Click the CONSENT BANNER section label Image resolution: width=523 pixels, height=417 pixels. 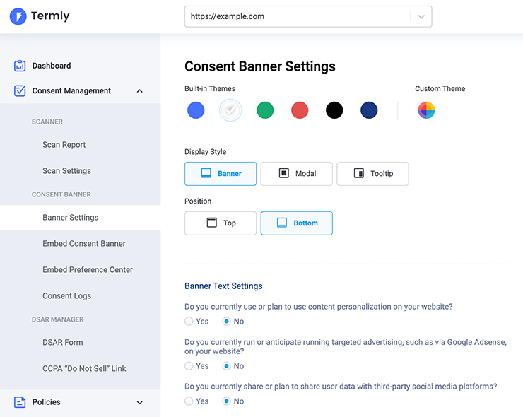61,194
